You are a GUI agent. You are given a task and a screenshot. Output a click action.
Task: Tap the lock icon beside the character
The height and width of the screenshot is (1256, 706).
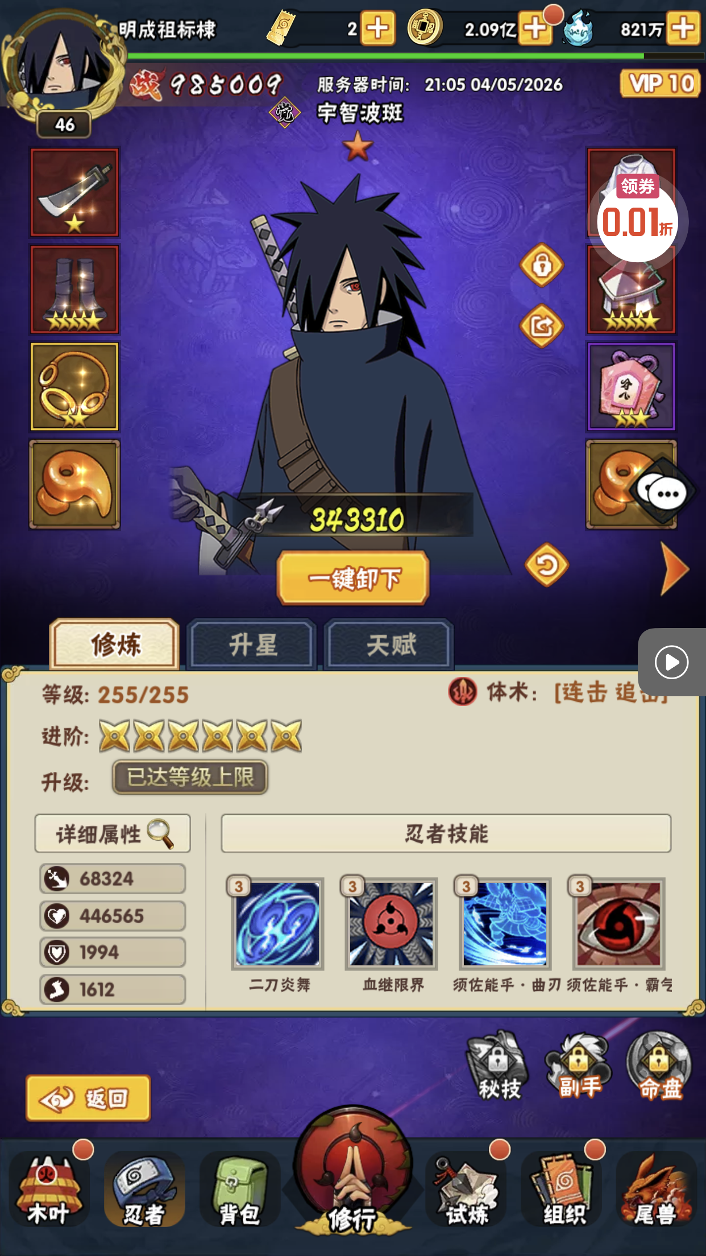542,265
